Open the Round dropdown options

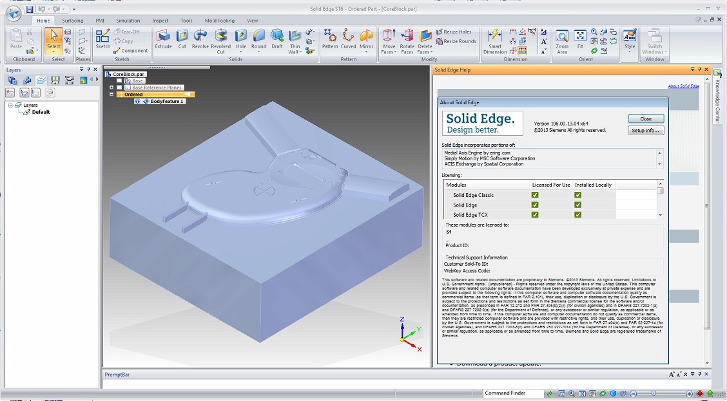(x=258, y=52)
